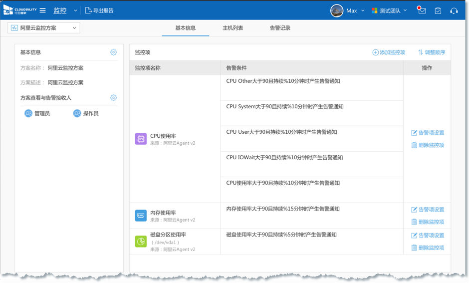Expand the 阿里云监控方案 dropdown
Viewport: 469px width, 283px height.
pos(44,28)
